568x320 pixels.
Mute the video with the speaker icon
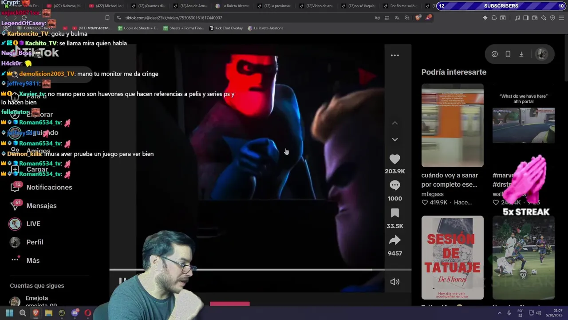coord(394,282)
